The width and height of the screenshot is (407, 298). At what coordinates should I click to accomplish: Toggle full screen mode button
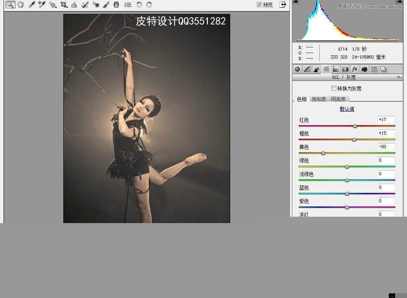[x=282, y=5]
